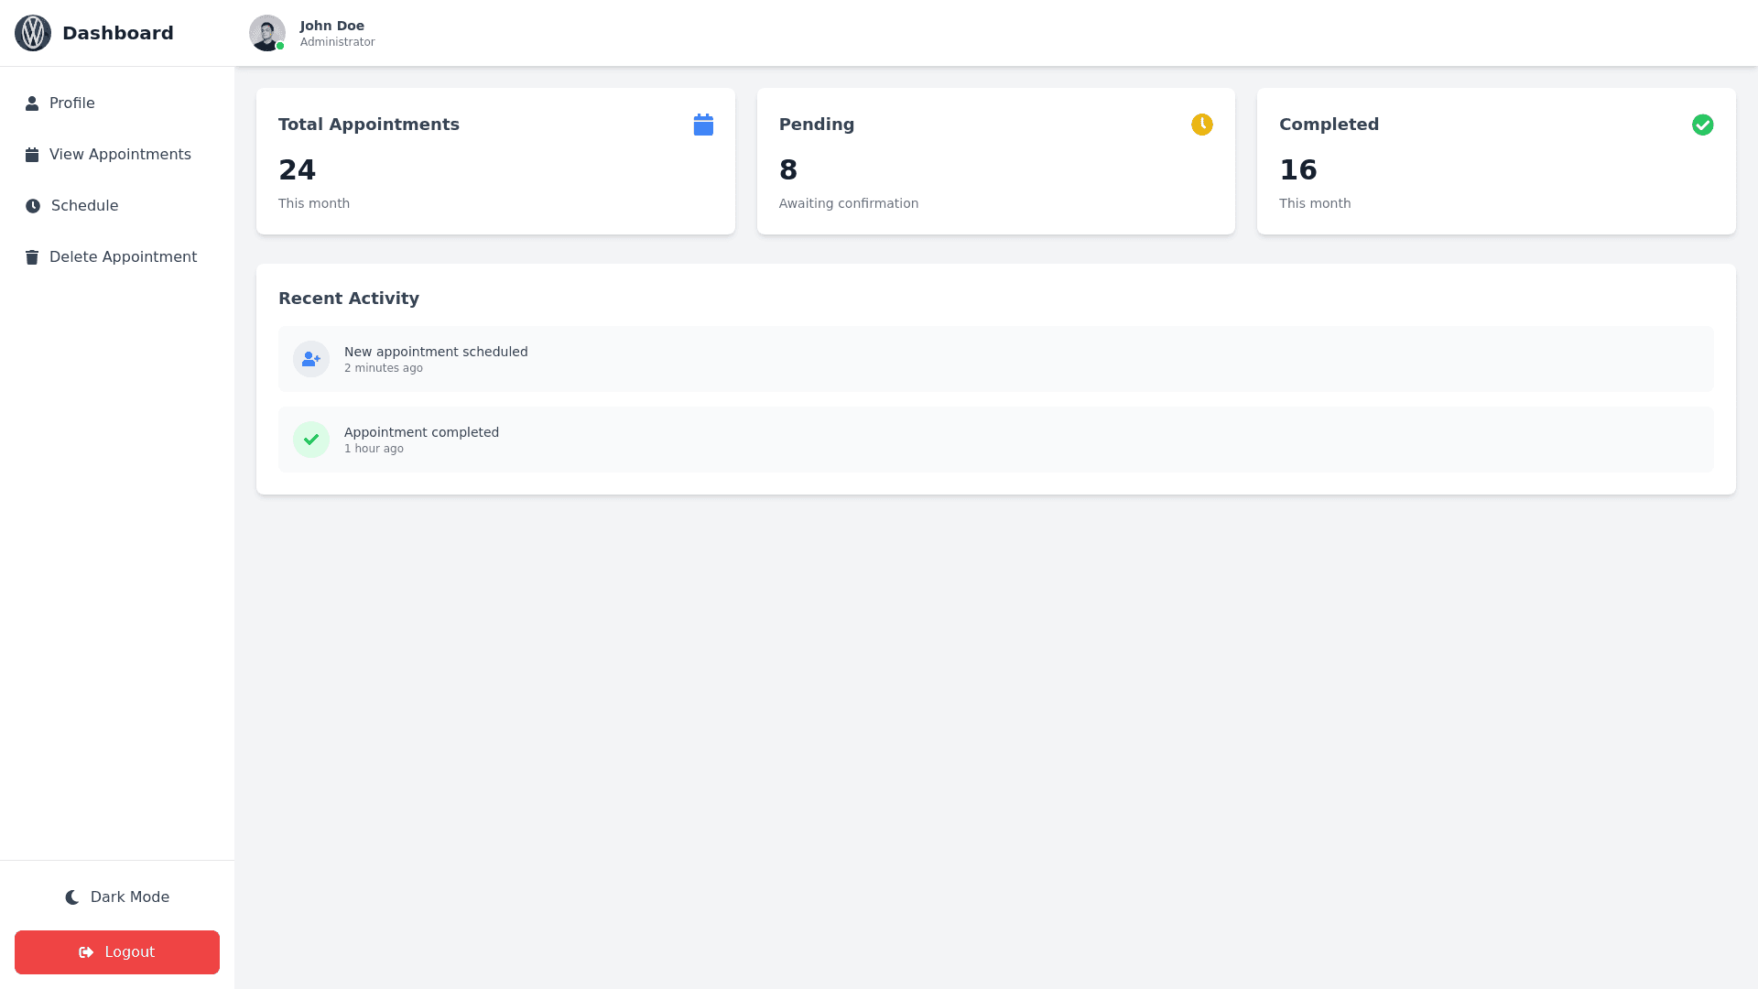Click the moon icon for Dark Mode
Screen dimensions: 1758x989
[x=72, y=897]
